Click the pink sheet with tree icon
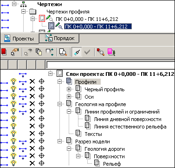The height and width of the screenshot is (168, 175). (111, 52)
